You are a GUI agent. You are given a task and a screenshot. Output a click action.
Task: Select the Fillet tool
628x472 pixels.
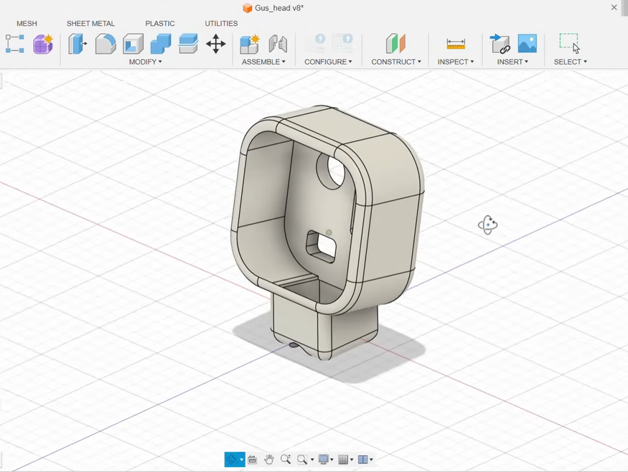pyautogui.click(x=106, y=44)
